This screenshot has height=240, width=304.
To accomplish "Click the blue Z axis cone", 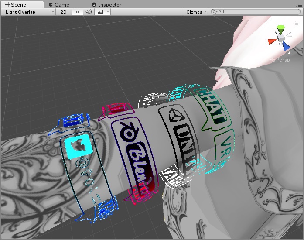I will pyautogui.click(x=286, y=46).
